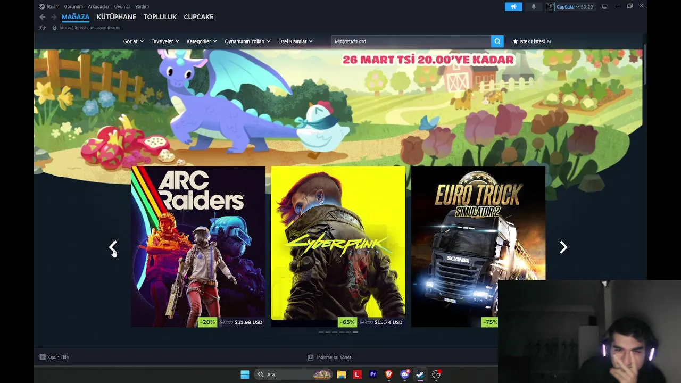Viewport: 681px width, 383px height.
Task: Go back with the navigation back arrow
Action: tap(43, 17)
